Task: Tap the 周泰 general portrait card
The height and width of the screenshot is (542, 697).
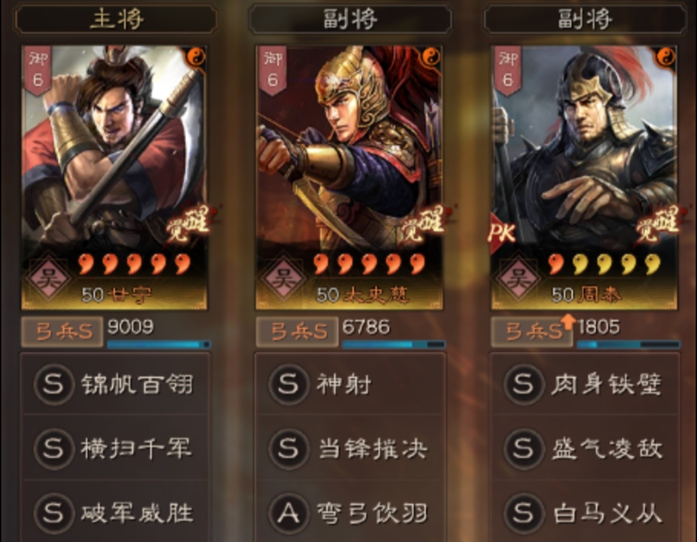Action: pyautogui.click(x=584, y=177)
